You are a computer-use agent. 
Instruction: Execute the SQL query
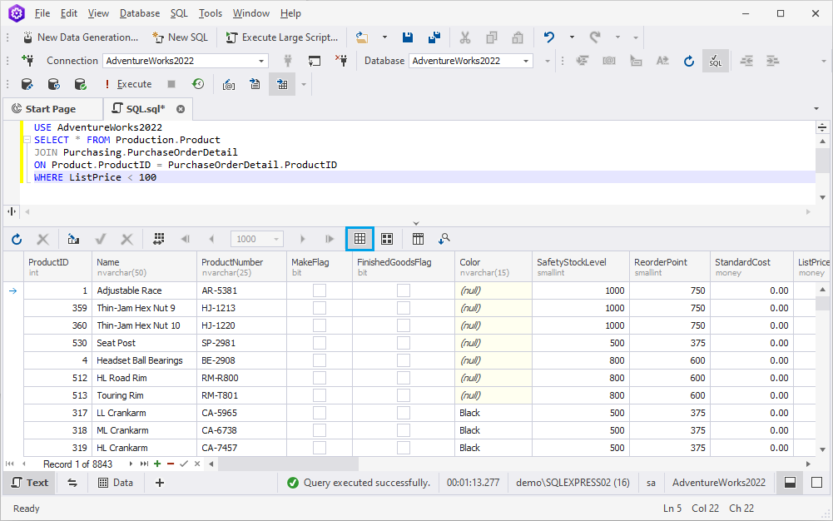coord(128,84)
